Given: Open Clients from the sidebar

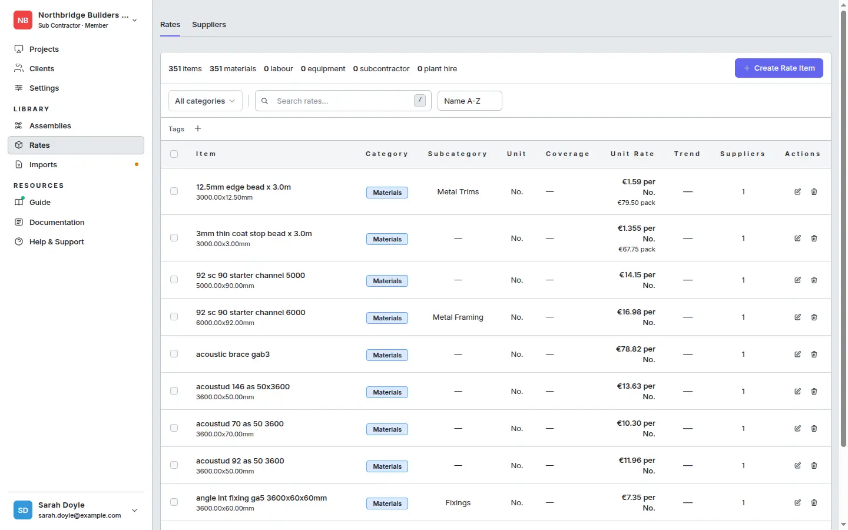Looking at the screenshot, I should point(75,68).
